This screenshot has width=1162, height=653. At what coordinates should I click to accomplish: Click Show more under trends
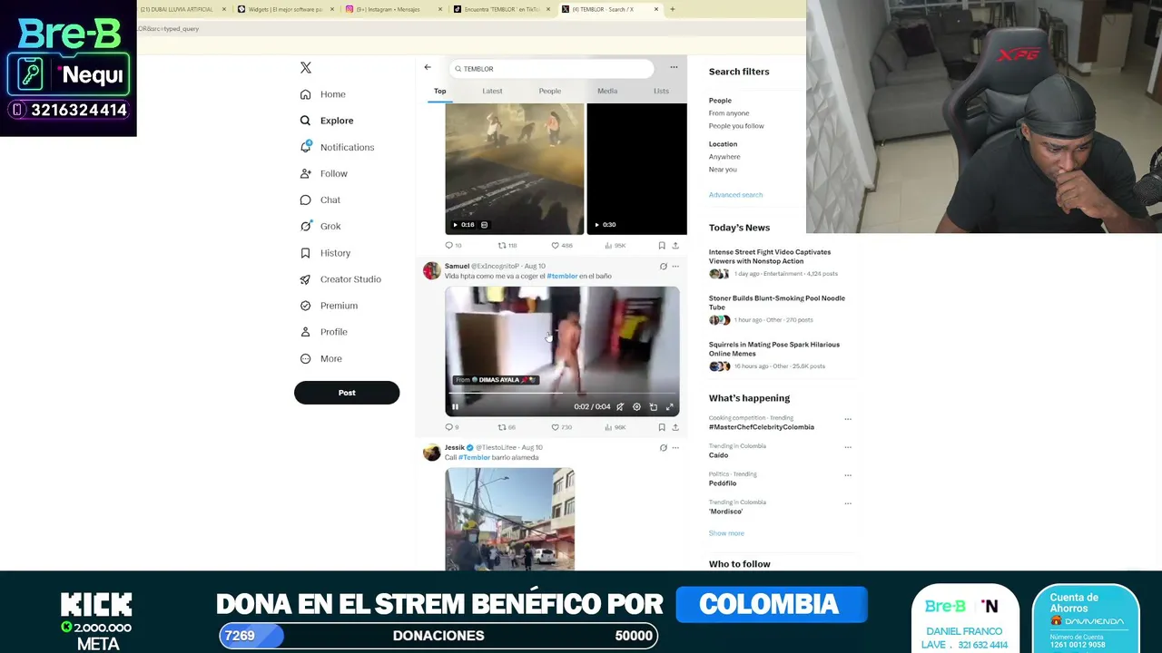click(726, 533)
